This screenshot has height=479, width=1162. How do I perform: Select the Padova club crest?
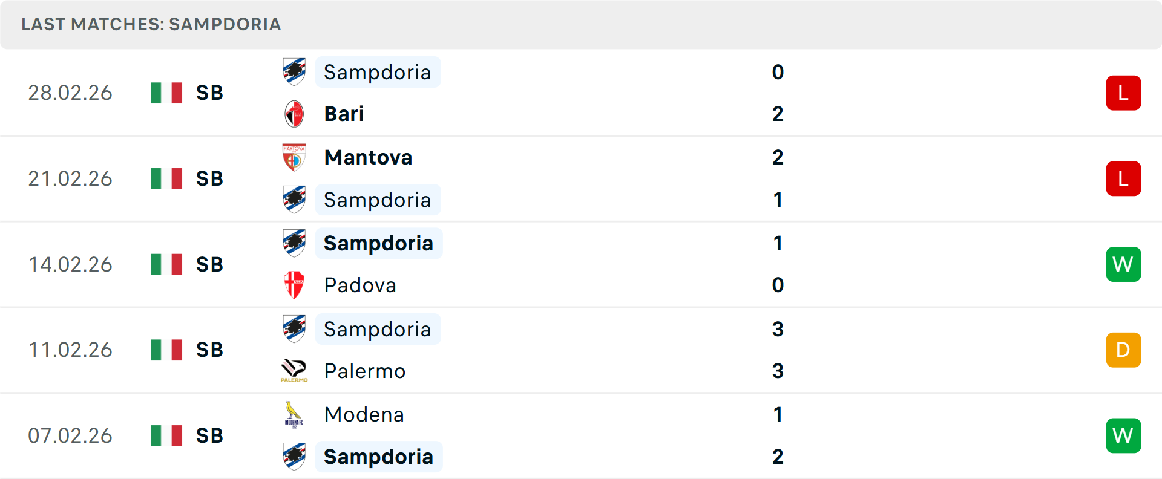(294, 285)
